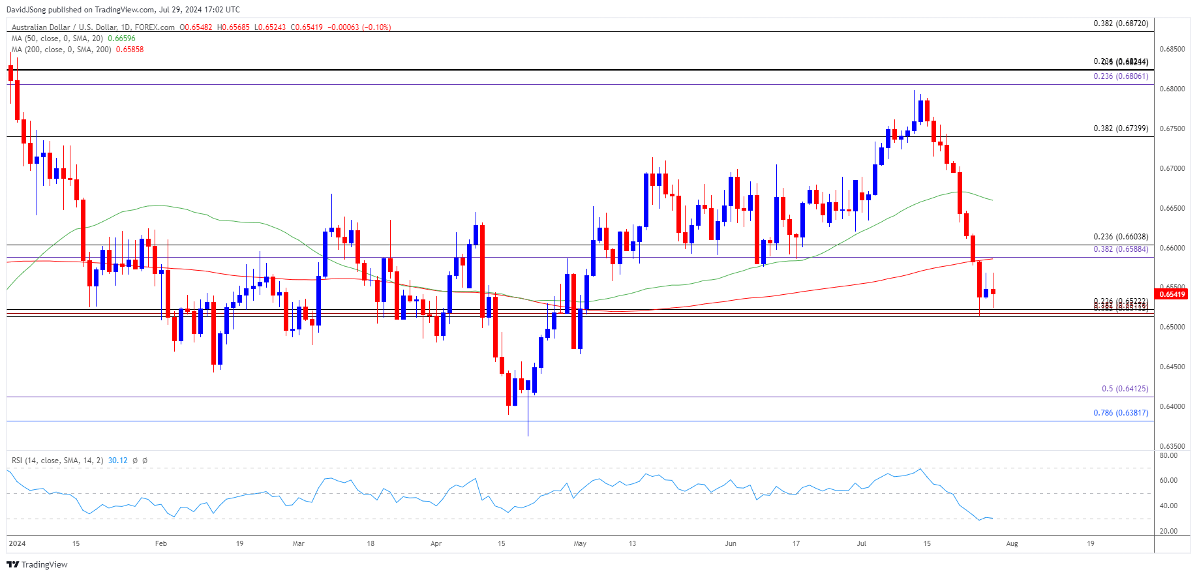Click the change value −0.00063 (−0.10%)
Screen dimensions: 1197x576
pos(359,27)
